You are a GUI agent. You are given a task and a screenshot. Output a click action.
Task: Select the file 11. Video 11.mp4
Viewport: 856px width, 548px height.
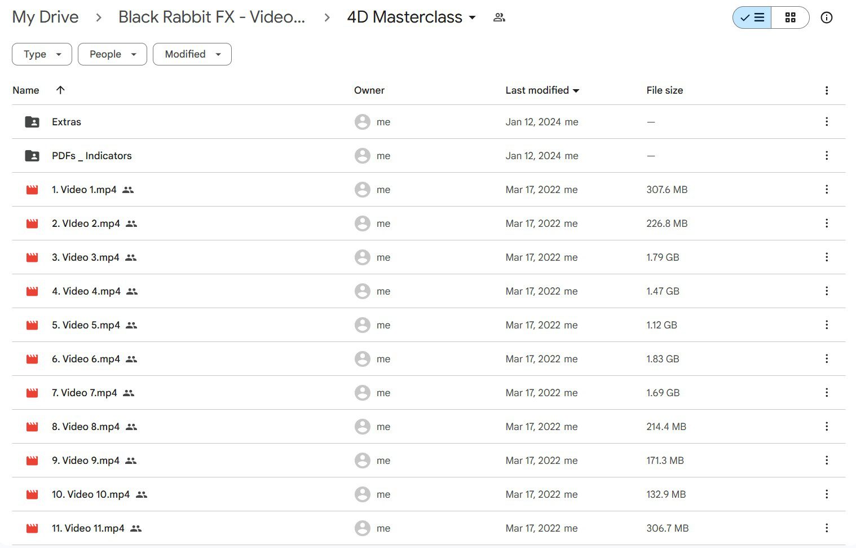(x=88, y=528)
